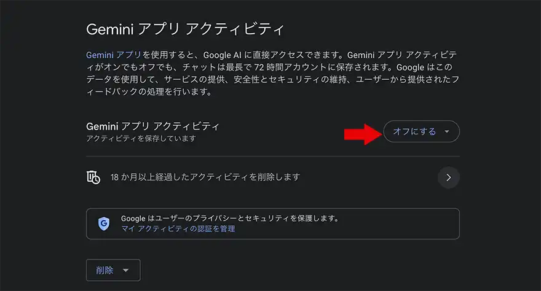Open the マイ アクティビティの認証を管理 link
Viewport: 541px width, 291px height.
[x=178, y=228]
